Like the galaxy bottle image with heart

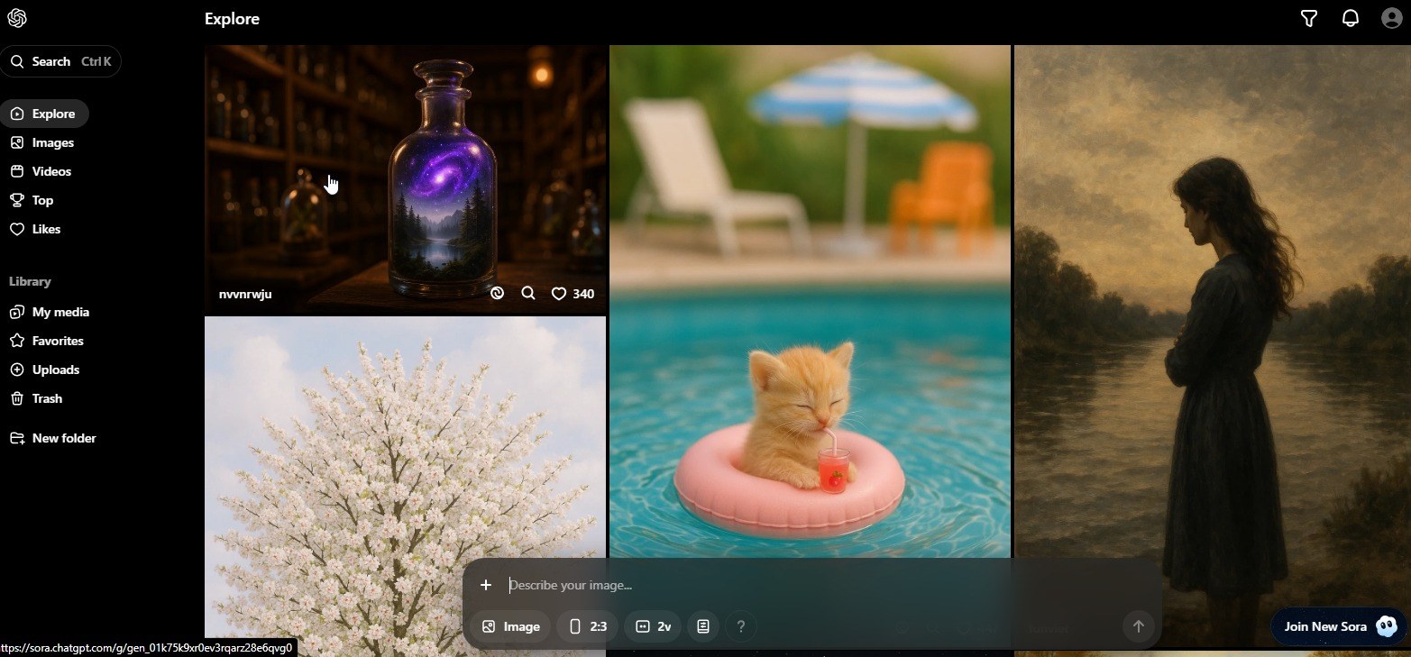(559, 294)
